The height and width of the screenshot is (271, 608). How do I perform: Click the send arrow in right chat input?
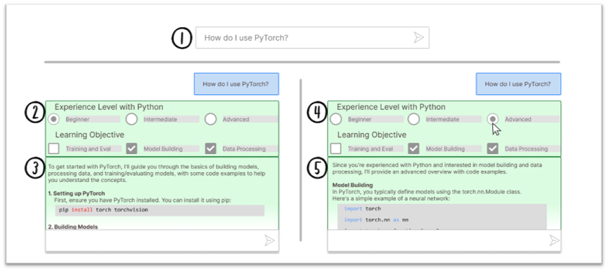pyautogui.click(x=555, y=240)
